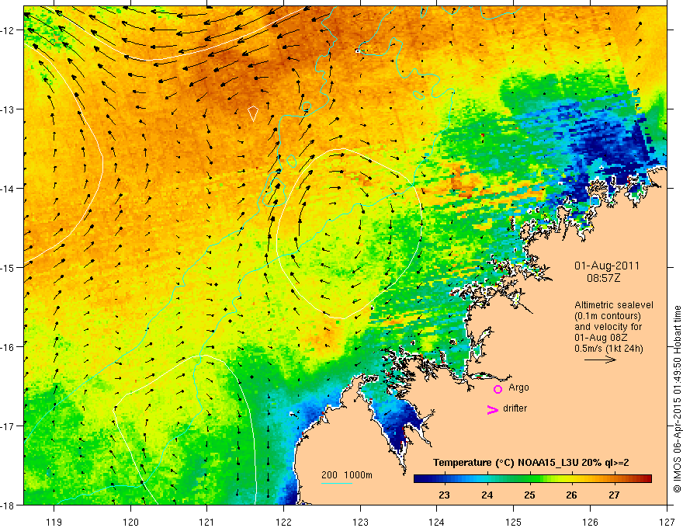The width and height of the screenshot is (683, 528).
Task: Click latitude axis label -13
Action: (x=9, y=109)
